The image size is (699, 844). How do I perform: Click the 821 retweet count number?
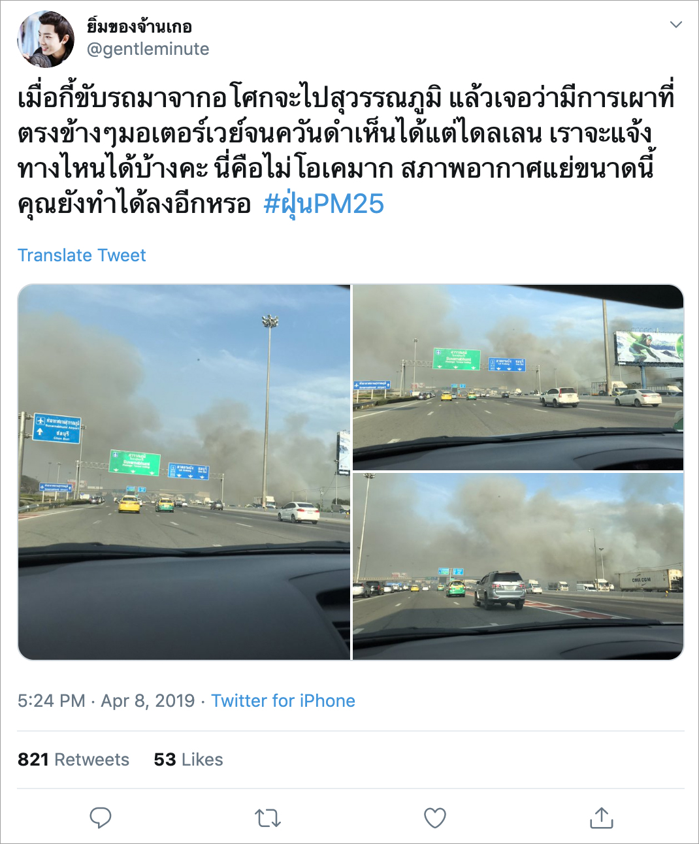pos(33,760)
